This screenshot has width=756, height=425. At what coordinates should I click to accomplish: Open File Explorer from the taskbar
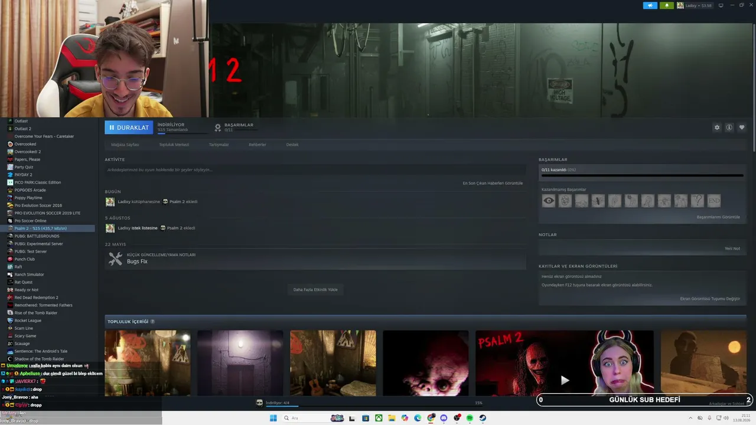(392, 418)
